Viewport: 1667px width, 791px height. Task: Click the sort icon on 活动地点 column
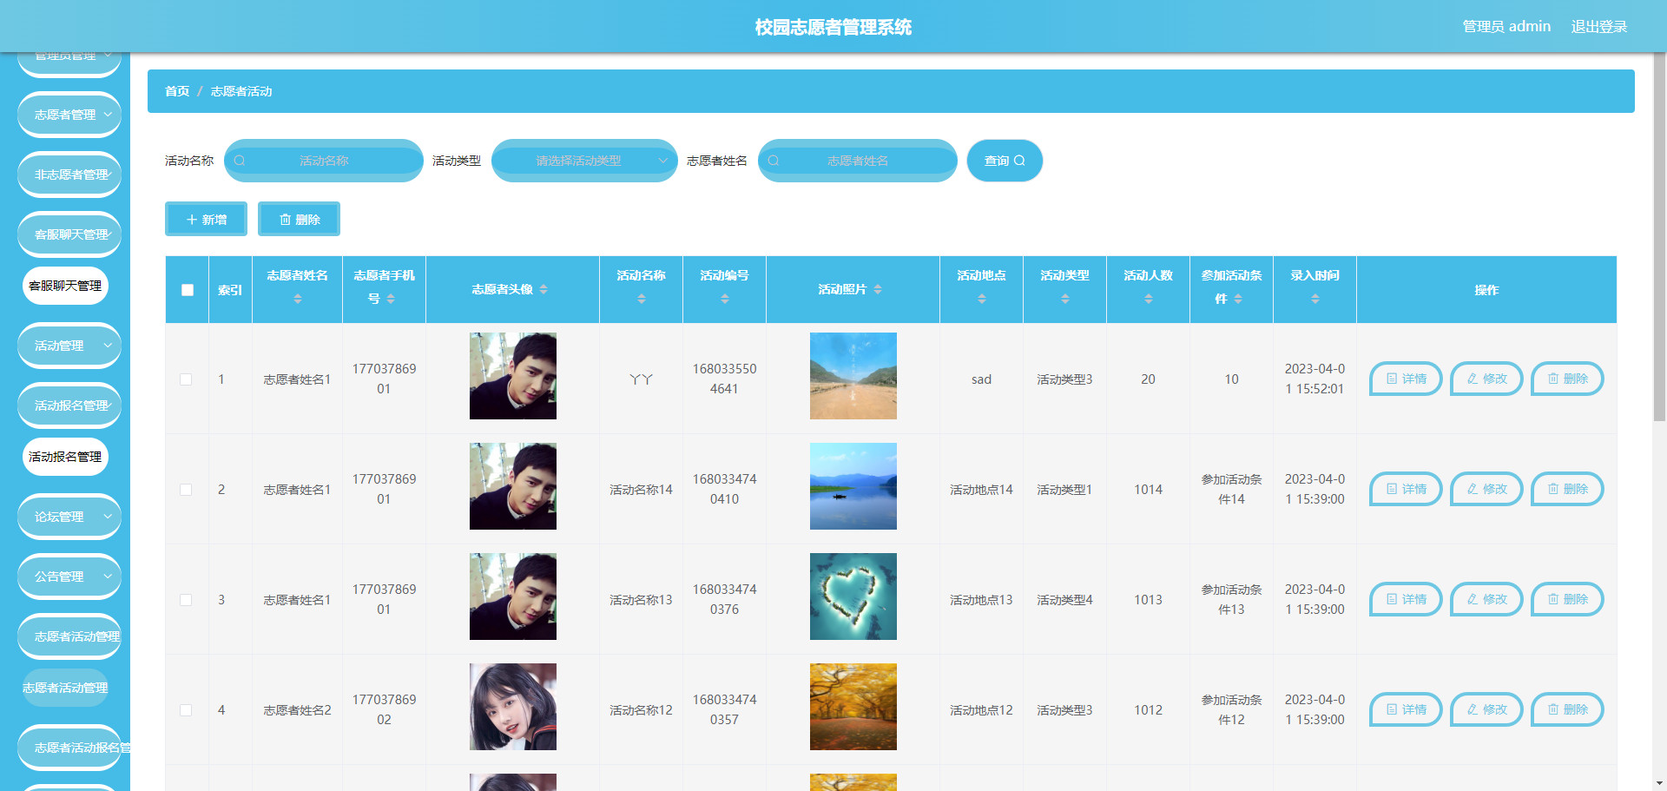981,299
